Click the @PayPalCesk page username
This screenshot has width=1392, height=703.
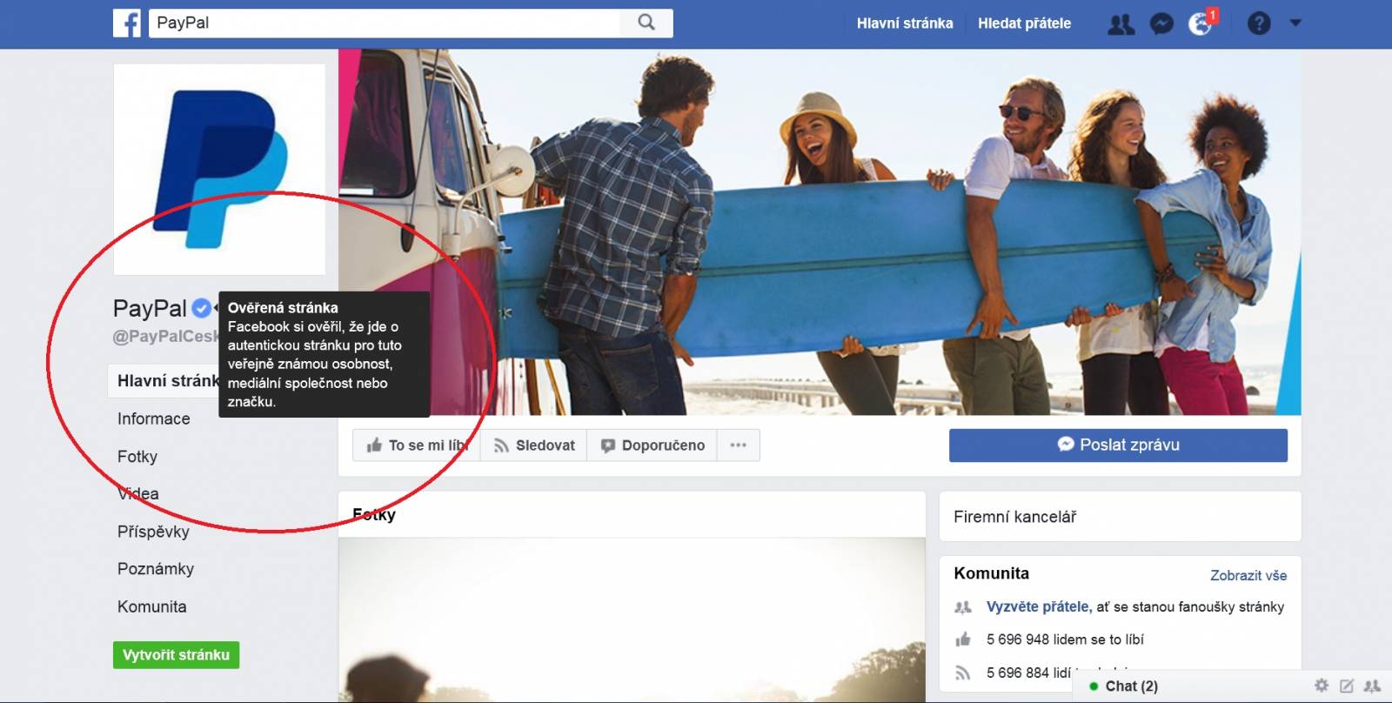coord(165,337)
